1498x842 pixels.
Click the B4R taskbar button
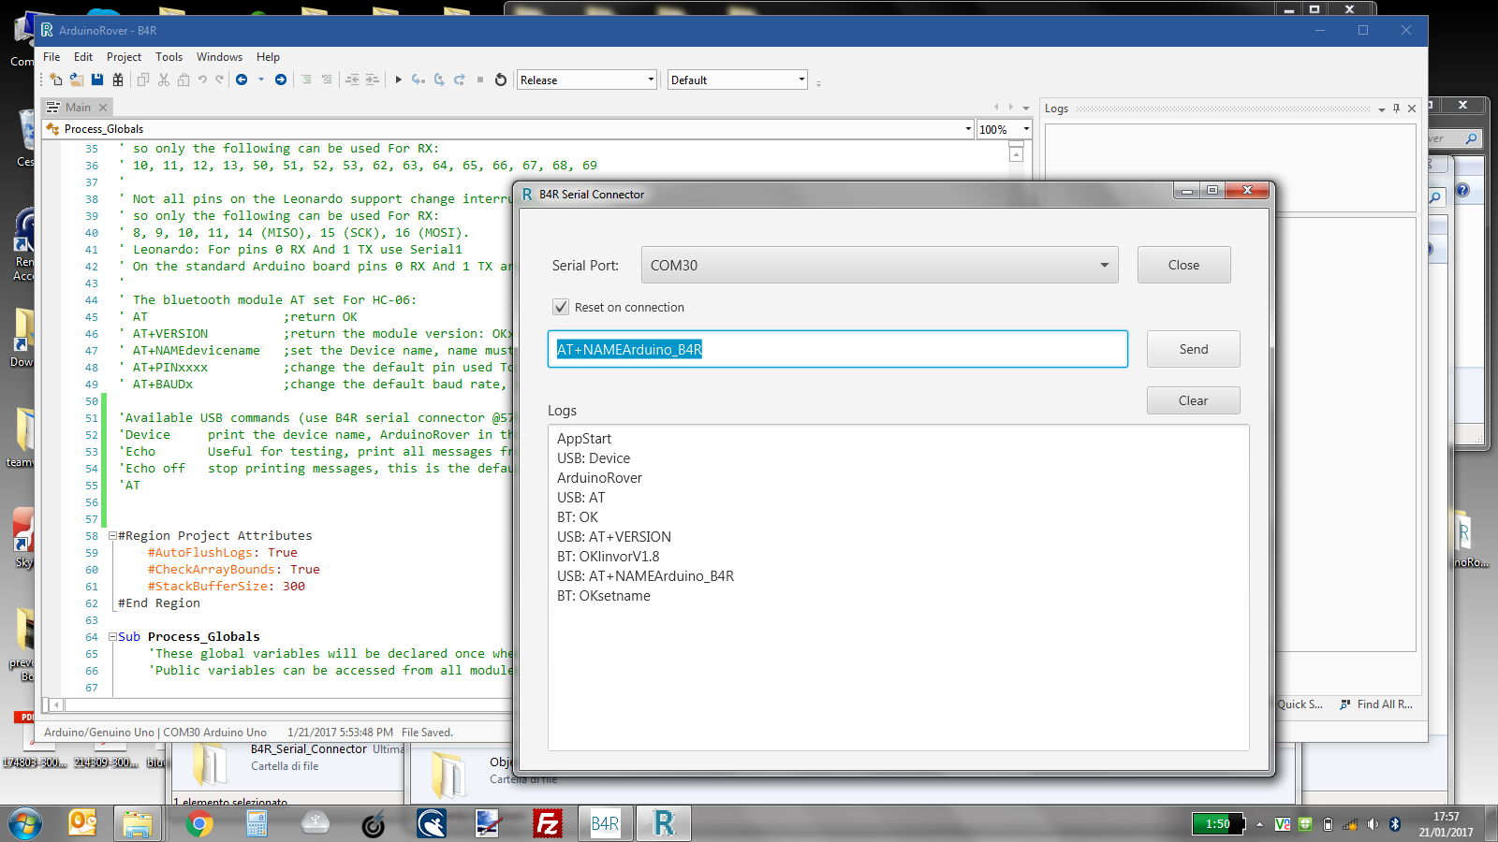tap(605, 823)
